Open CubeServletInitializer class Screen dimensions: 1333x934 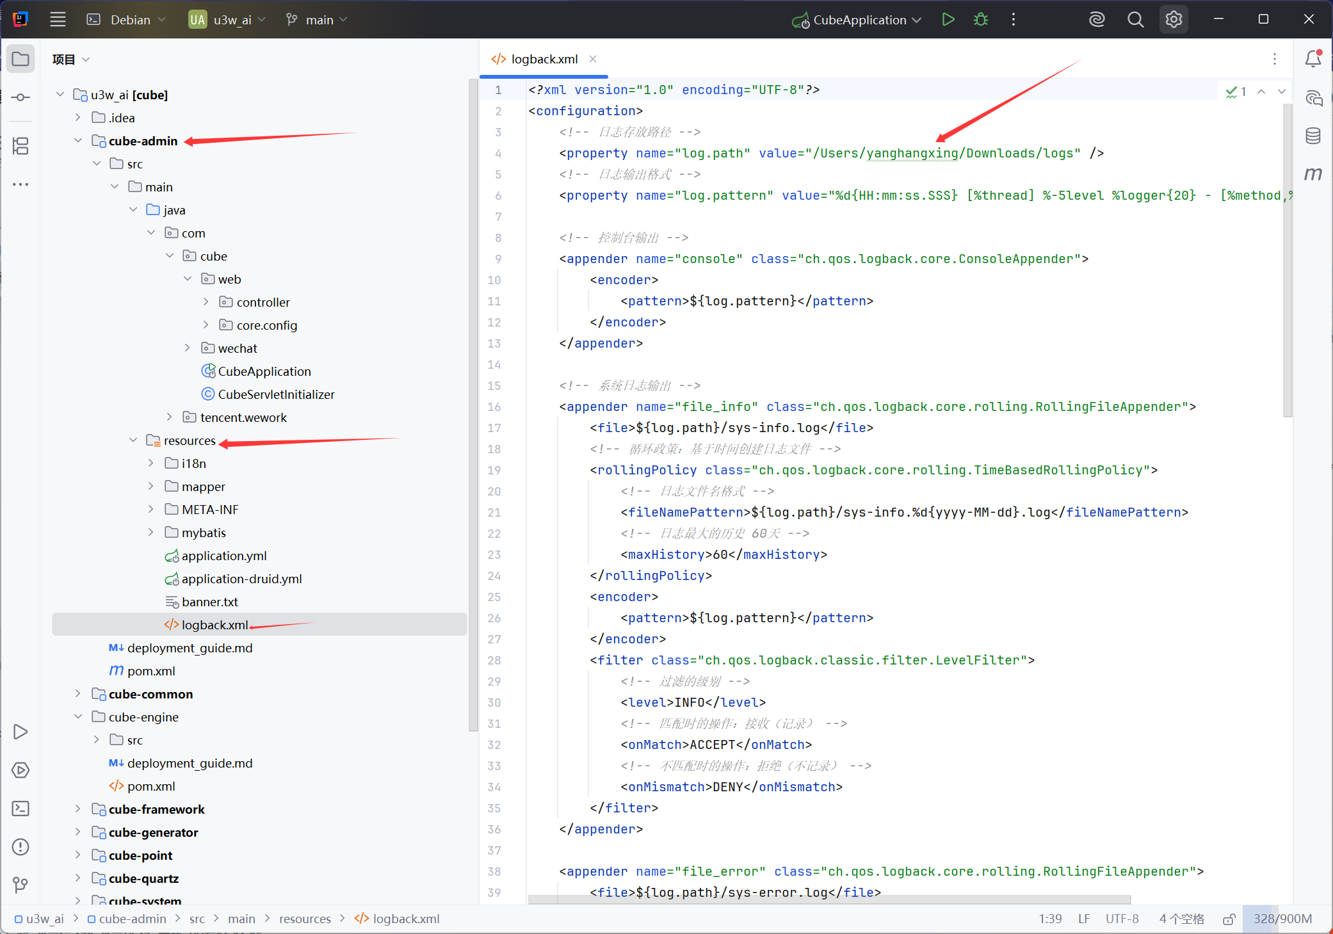268,394
